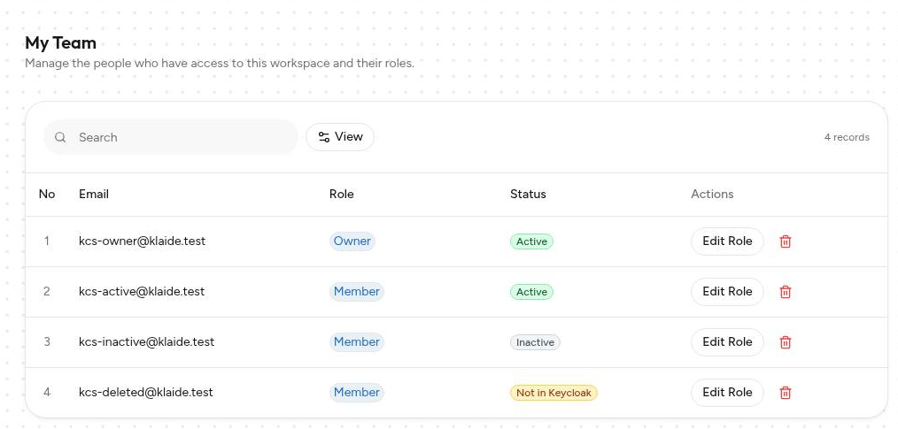
Task: Delete kcs-inactive@klaide.test with trash icon
Action: [x=786, y=342]
